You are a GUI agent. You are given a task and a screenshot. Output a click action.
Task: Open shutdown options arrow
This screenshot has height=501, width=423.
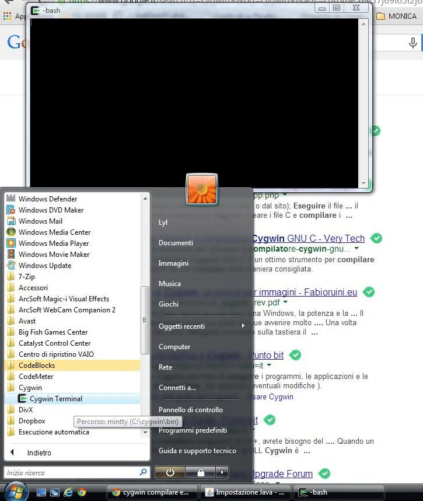[222, 472]
